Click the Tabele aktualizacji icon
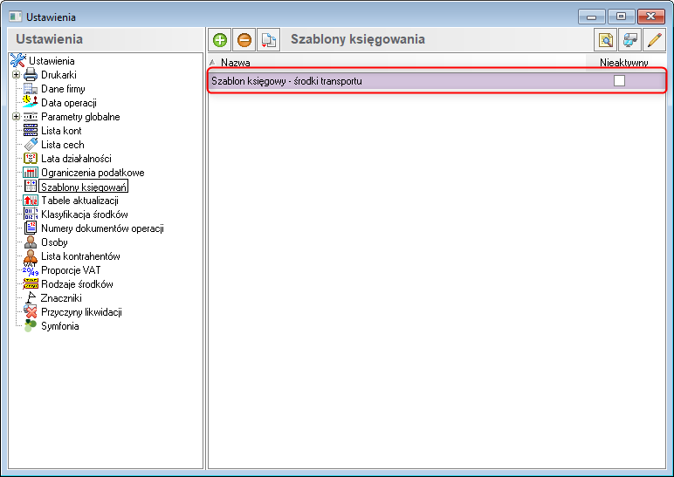674x477 pixels. pyautogui.click(x=31, y=201)
